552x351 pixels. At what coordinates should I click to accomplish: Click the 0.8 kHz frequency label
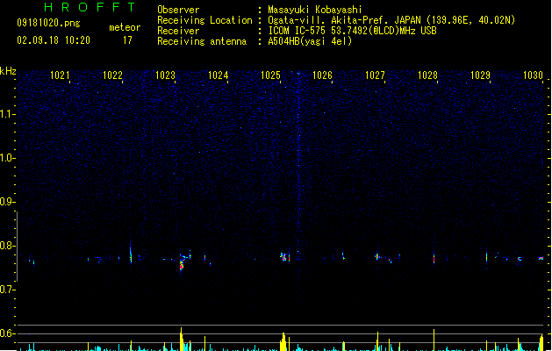pos(7,246)
